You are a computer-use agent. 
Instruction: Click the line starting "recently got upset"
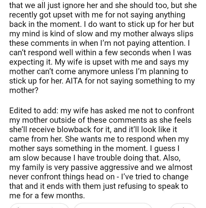[97, 14]
